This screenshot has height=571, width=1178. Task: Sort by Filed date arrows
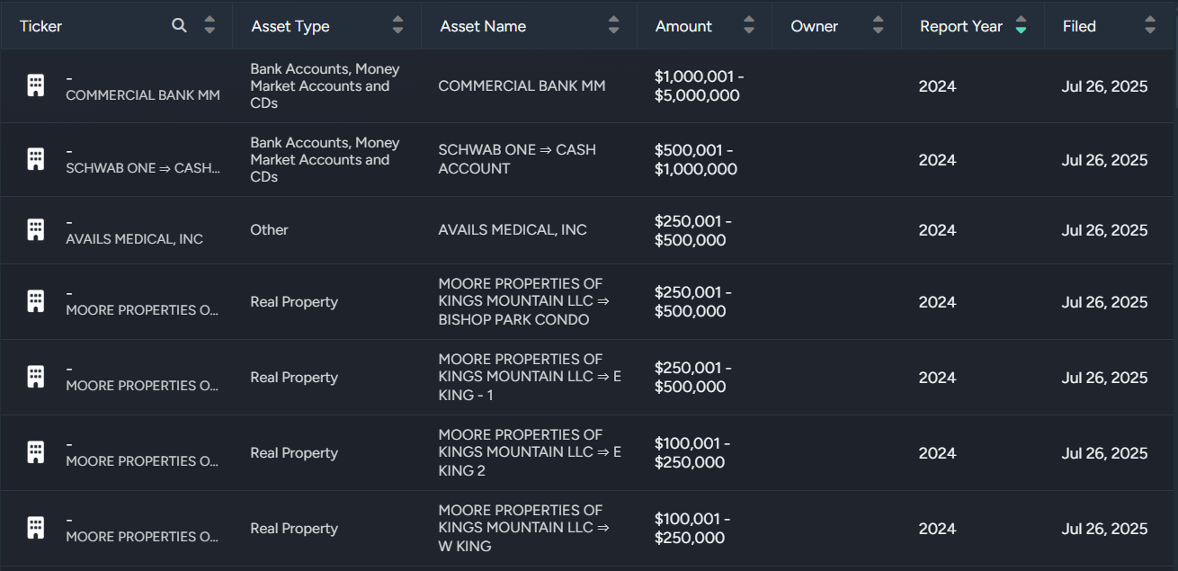tap(1149, 25)
